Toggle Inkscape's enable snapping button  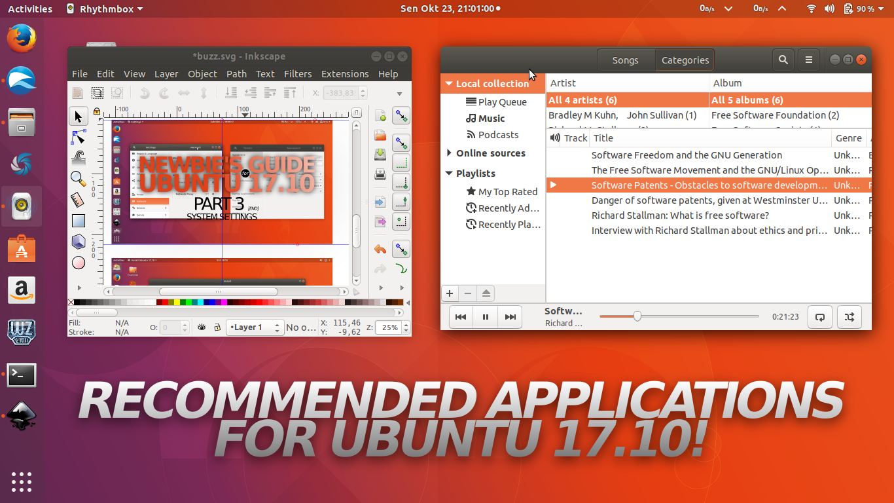401,116
